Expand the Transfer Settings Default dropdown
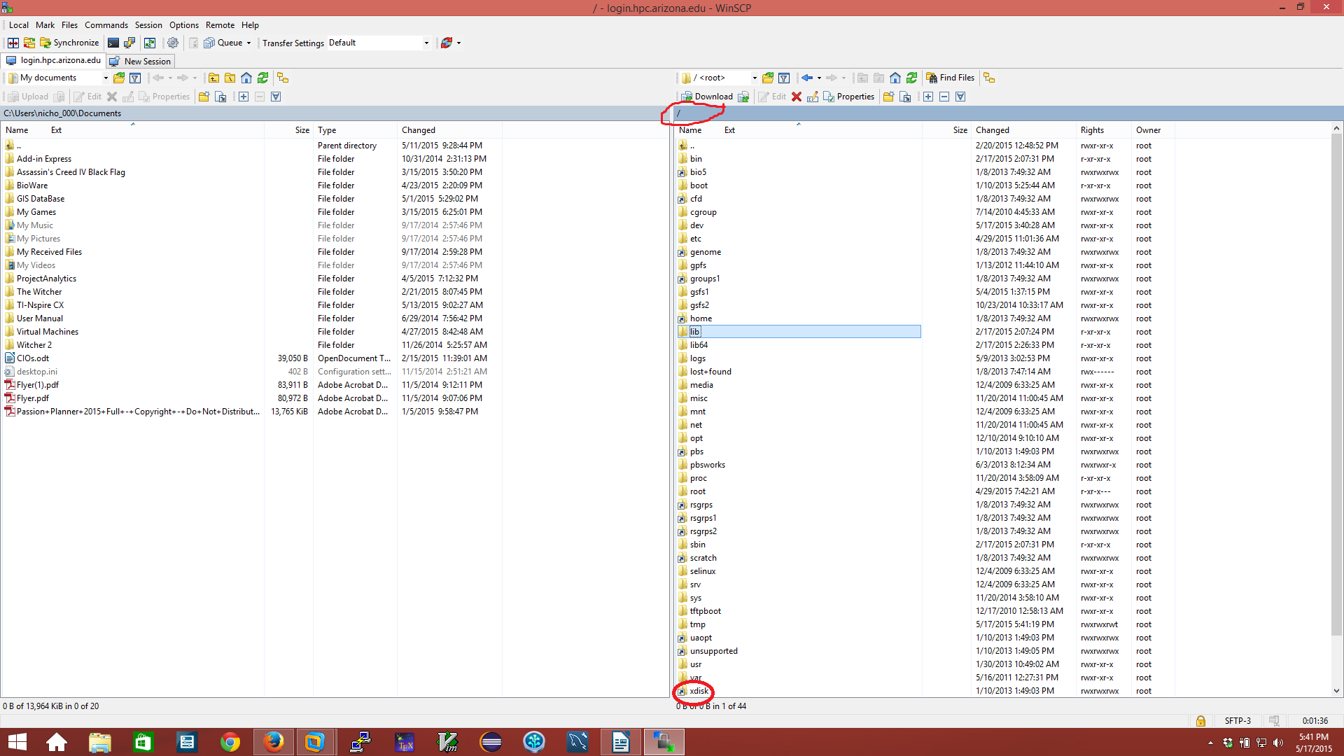The height and width of the screenshot is (756, 1344). point(426,43)
